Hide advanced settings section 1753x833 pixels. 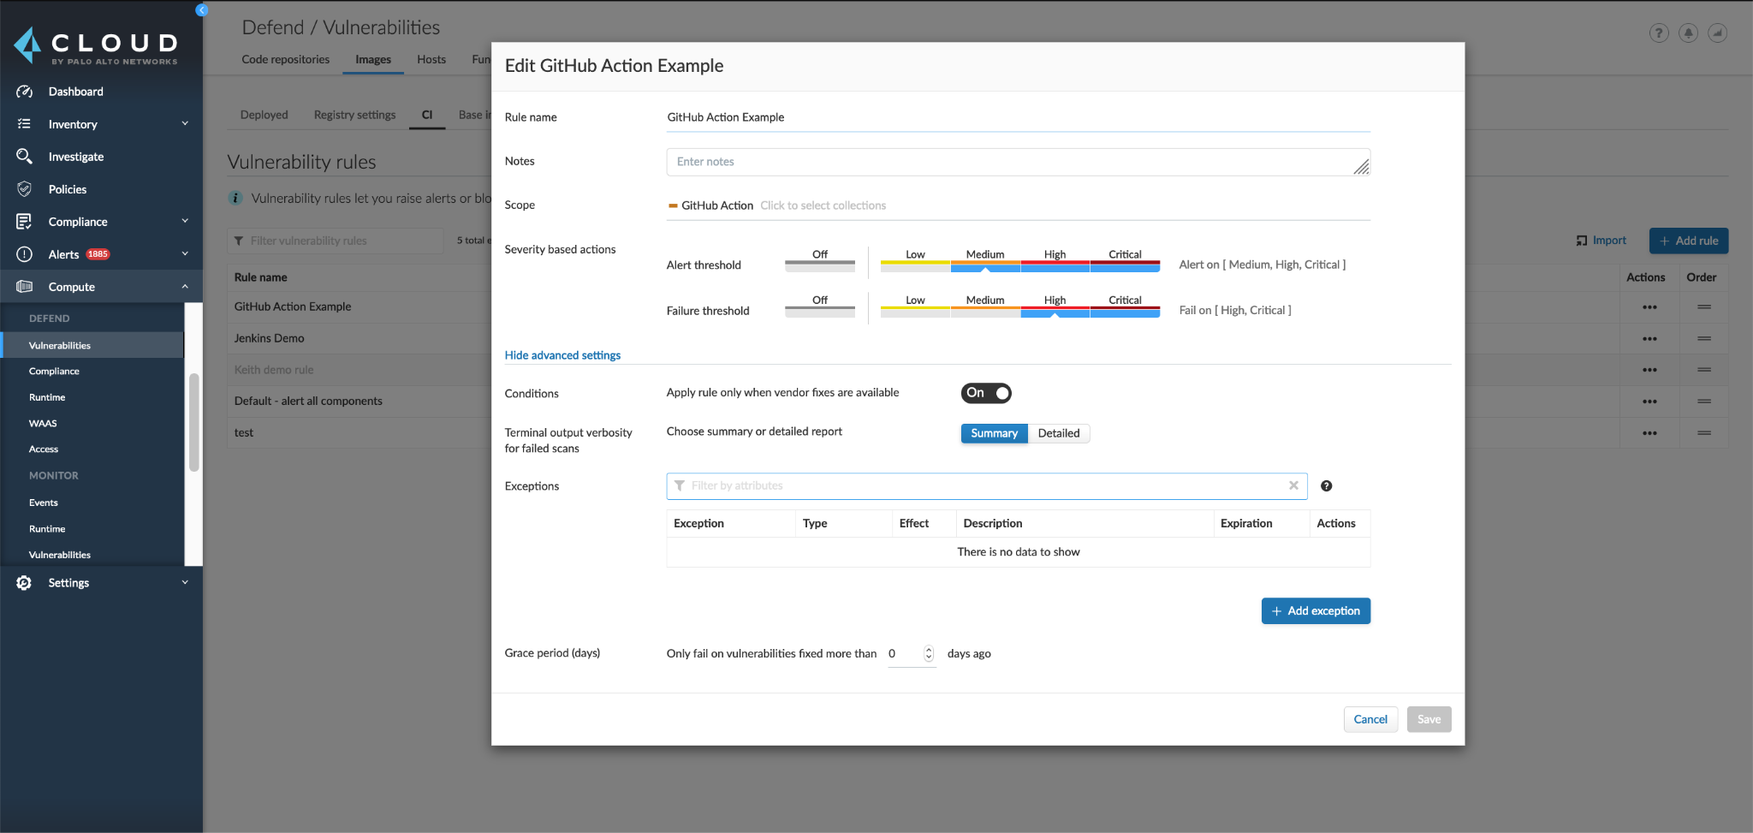point(562,355)
